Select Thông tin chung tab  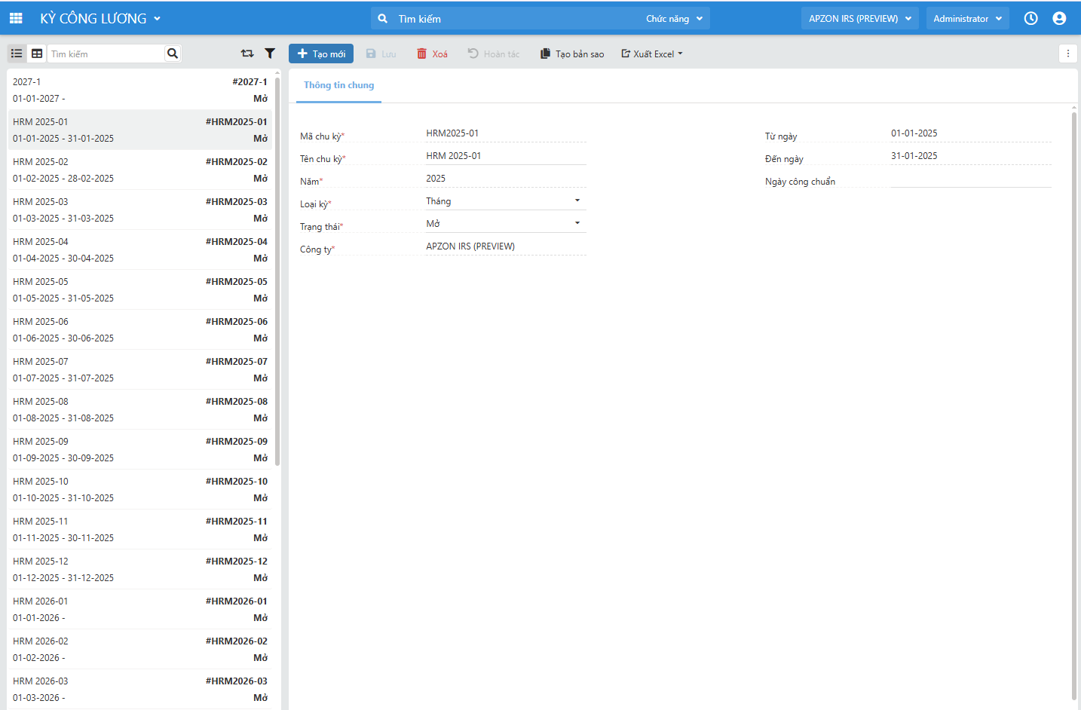pos(338,85)
